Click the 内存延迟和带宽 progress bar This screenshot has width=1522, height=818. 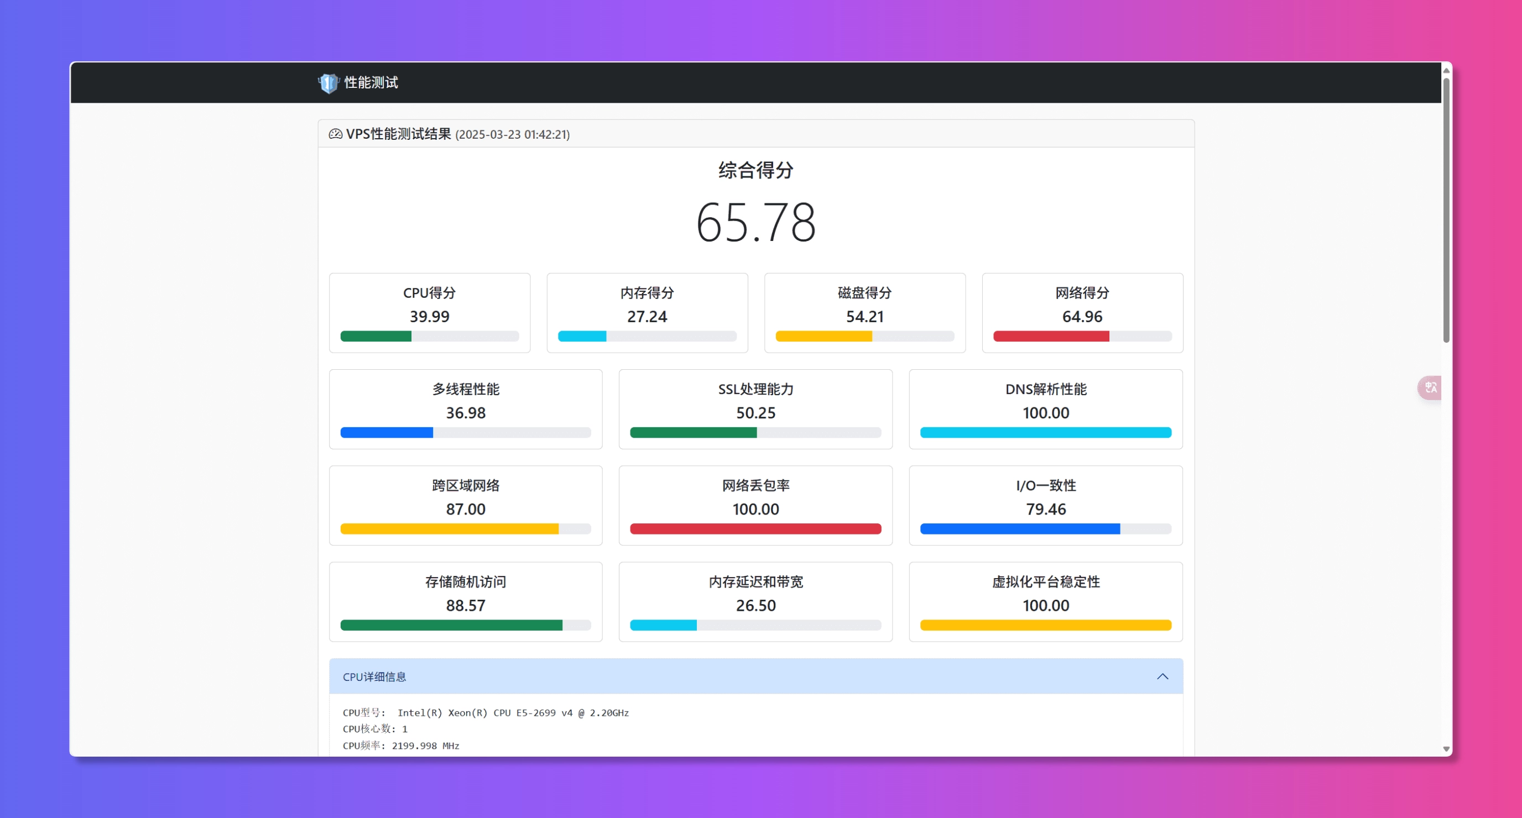click(x=755, y=625)
